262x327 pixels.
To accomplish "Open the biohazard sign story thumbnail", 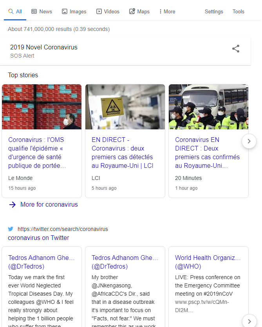I will (125, 107).
